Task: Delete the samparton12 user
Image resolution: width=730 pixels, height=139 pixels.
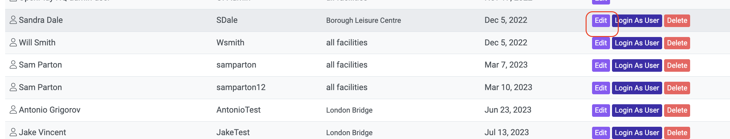Action: [677, 88]
